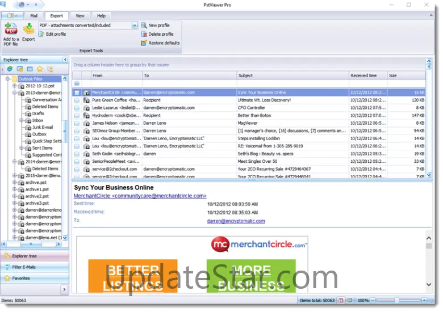Click the globe icon in Explorer tree toolbar

[x=10, y=69]
